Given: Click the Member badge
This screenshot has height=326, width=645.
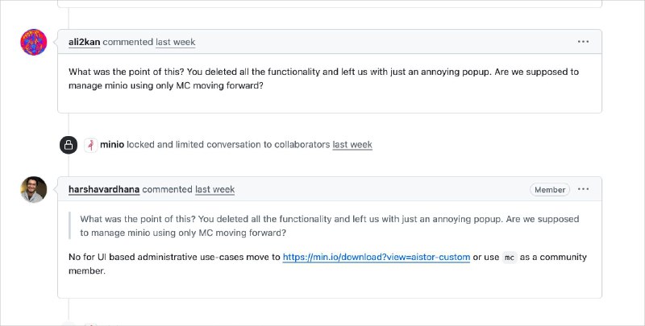Looking at the screenshot, I should 549,190.
